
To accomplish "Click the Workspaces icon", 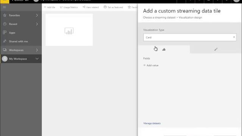I will tap(5, 50).
